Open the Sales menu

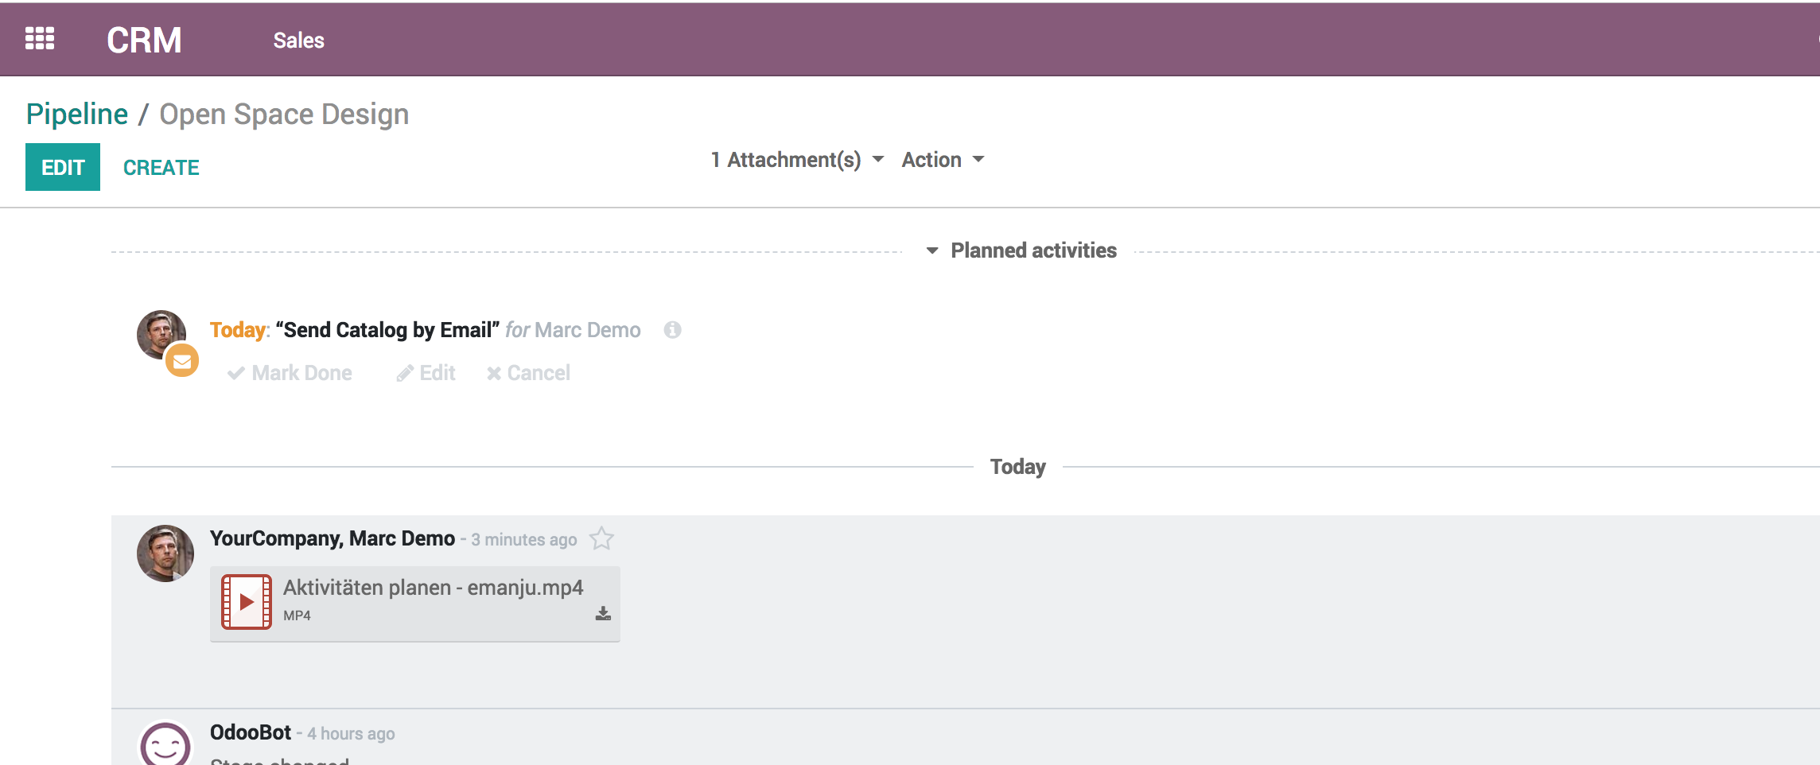click(x=298, y=40)
